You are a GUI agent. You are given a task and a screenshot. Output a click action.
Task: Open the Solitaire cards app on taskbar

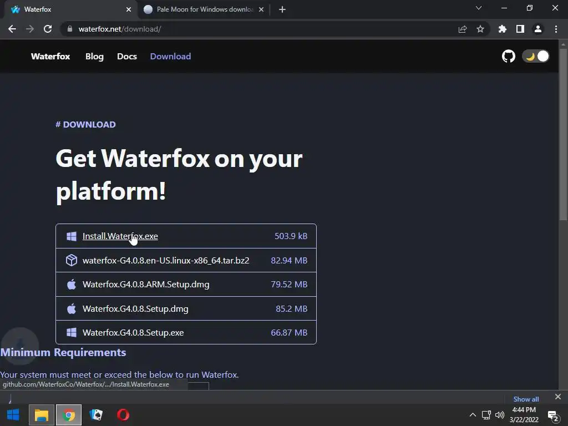(x=96, y=415)
